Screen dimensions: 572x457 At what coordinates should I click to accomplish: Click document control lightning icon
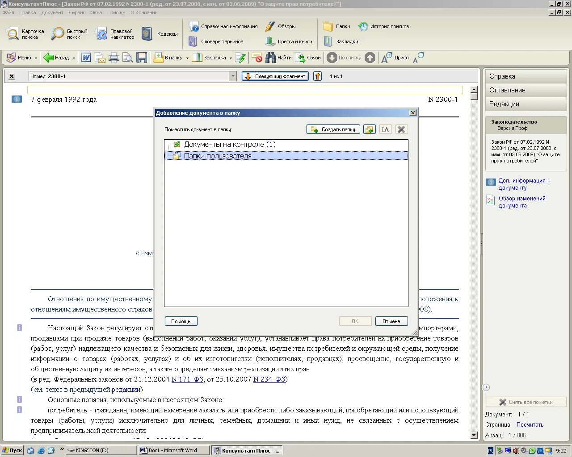[240, 58]
